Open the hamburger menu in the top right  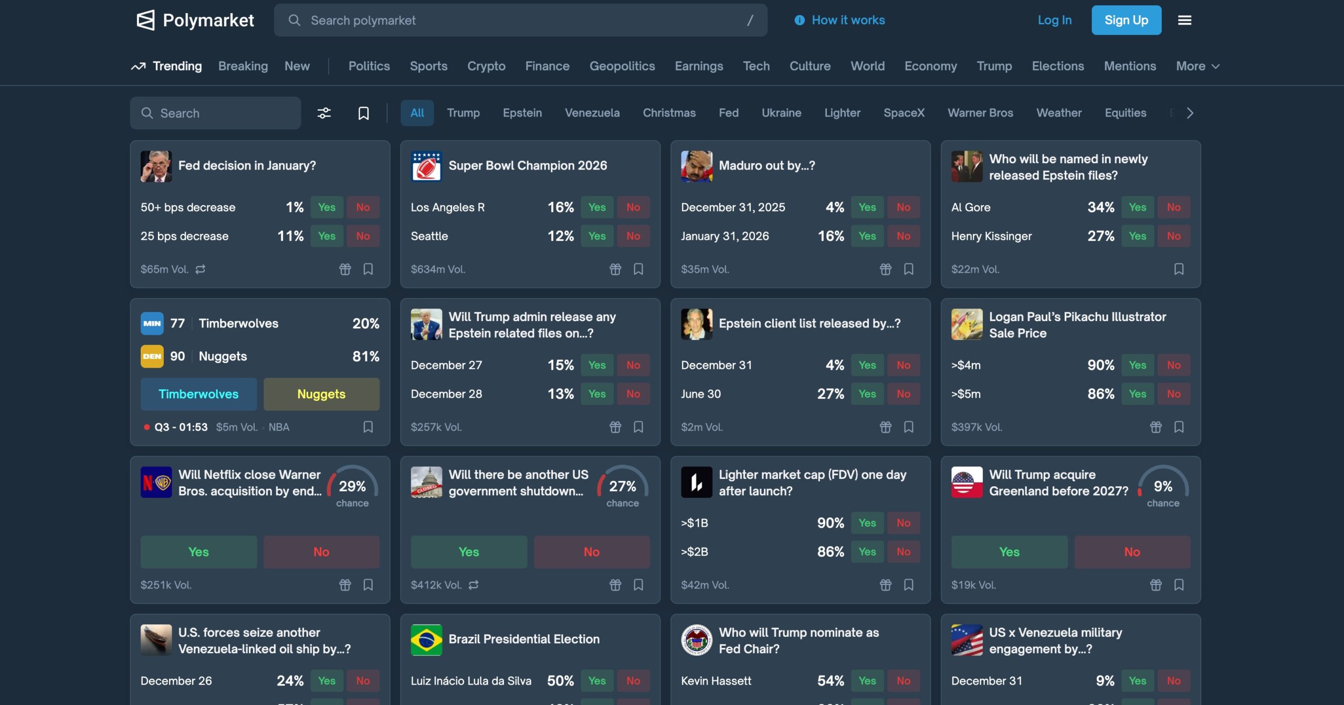tap(1184, 20)
